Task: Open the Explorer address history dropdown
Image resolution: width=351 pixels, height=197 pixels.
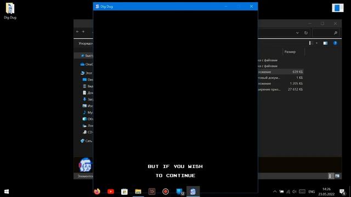Action: click(297, 33)
